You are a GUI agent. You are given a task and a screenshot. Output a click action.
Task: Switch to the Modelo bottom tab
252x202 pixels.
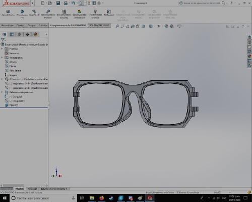(x=20, y=189)
